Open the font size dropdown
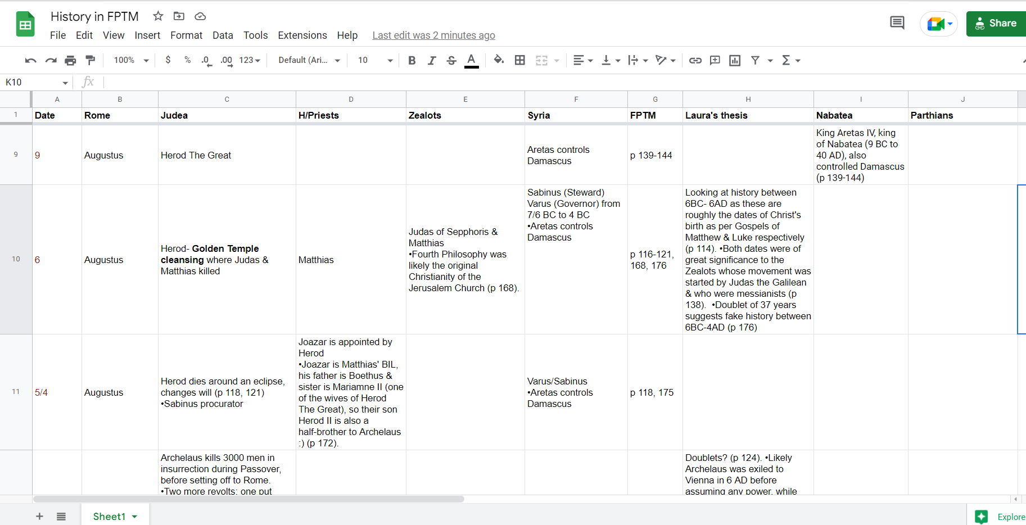The width and height of the screenshot is (1026, 525). click(x=375, y=60)
